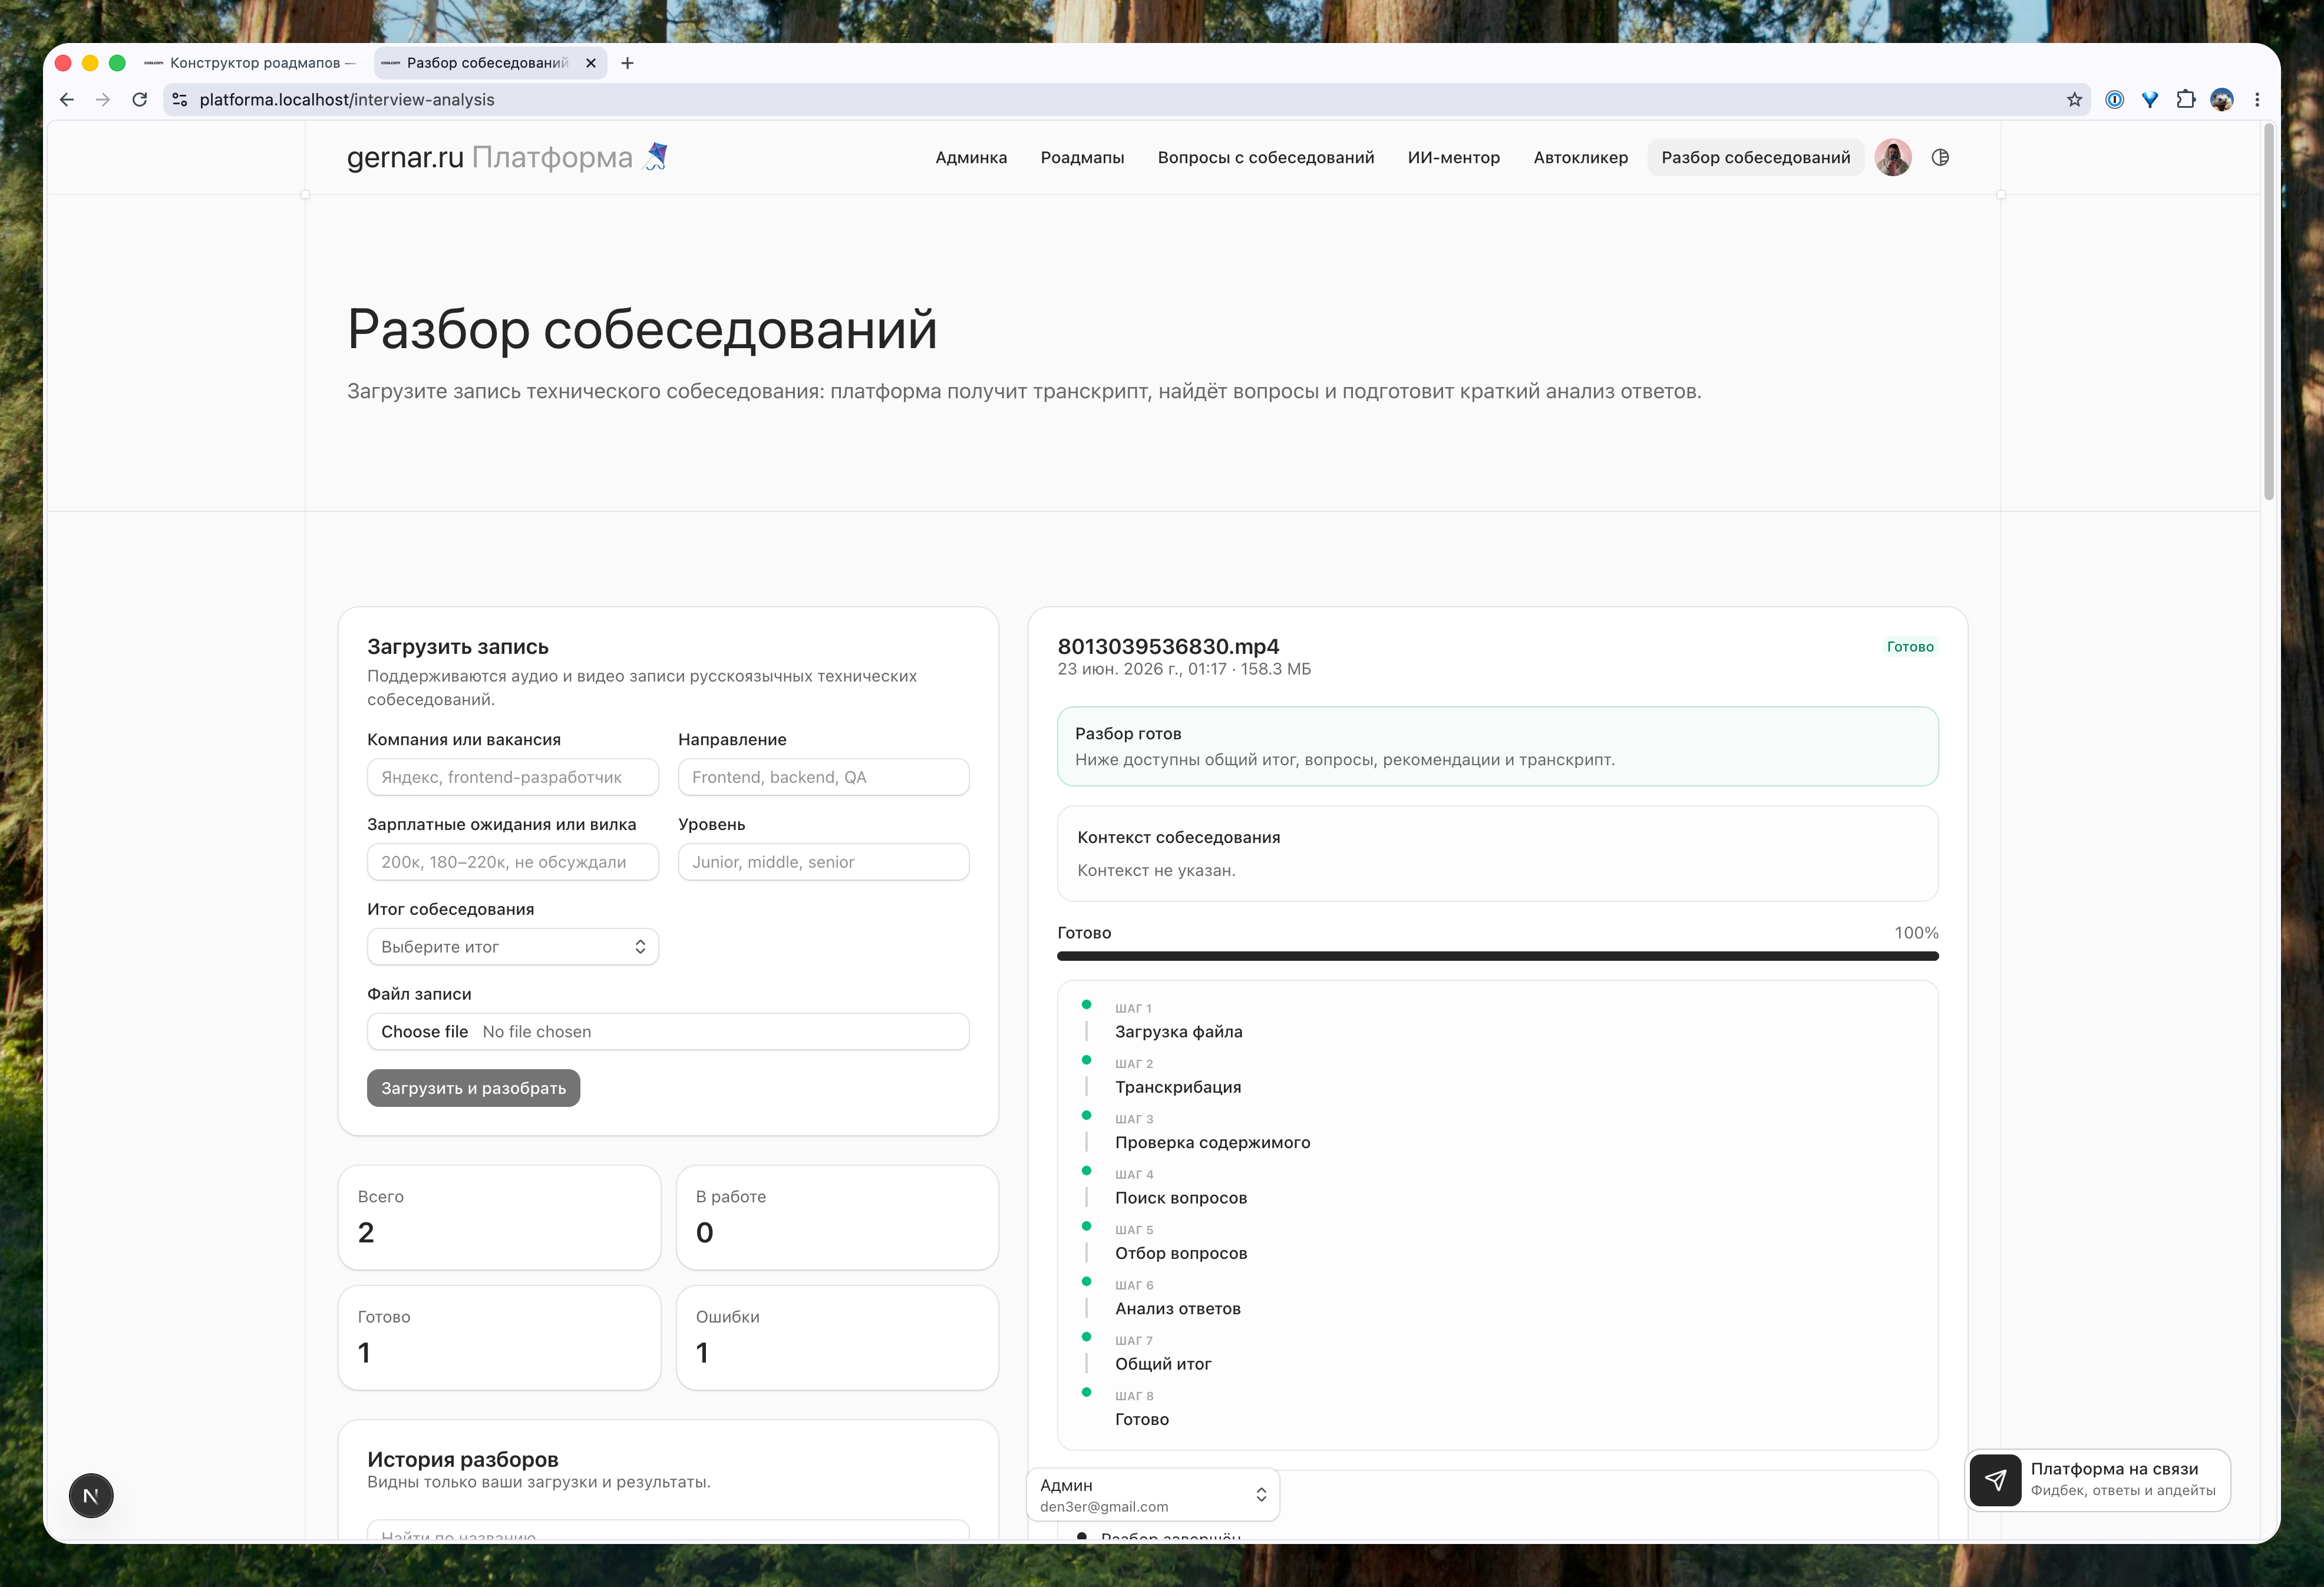Click step label Отбор вопросов
Screen dimensions: 2324x1587
(1181, 1253)
